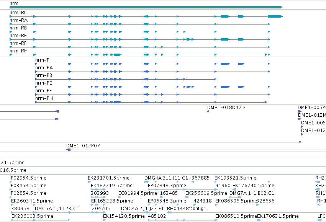The image size is (326, 222).
Task: Select the nrm-RE transcript label
Action: coord(18,36)
